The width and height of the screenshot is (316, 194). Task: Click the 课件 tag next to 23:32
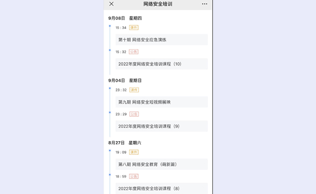(x=134, y=90)
